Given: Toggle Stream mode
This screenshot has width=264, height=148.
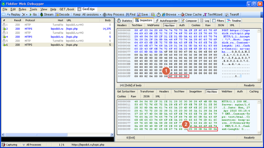Looking at the screenshot, I should pos(46,14).
